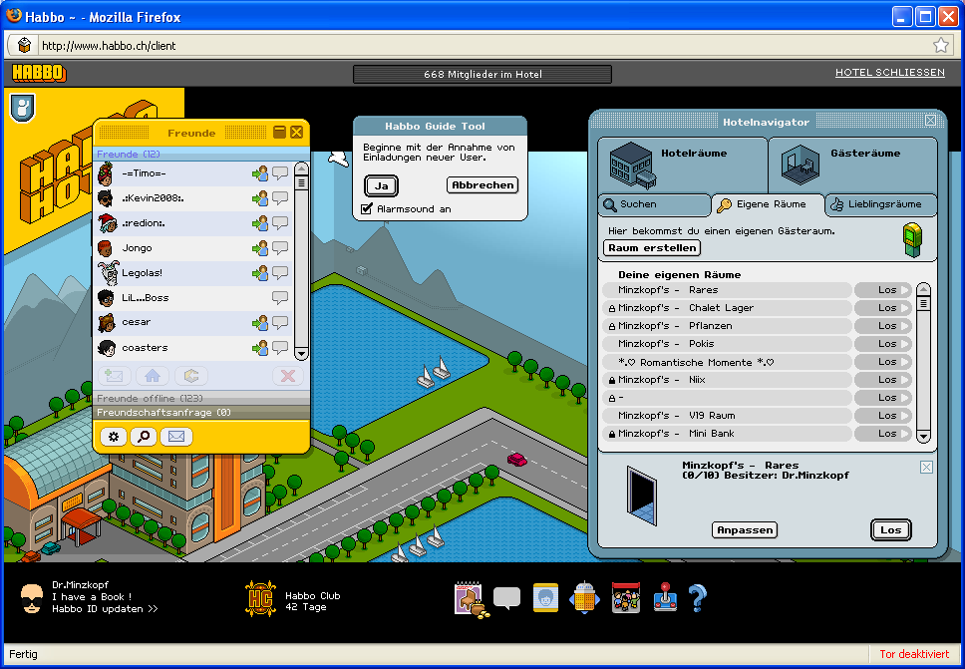Screen dimensions: 965x669
Task: Click the remove friend red X button
Action: click(287, 376)
